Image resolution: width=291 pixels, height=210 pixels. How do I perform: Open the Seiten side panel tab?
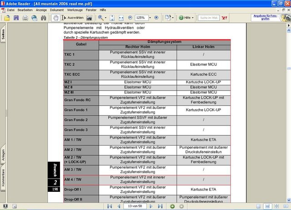pyautogui.click(x=3, y=34)
